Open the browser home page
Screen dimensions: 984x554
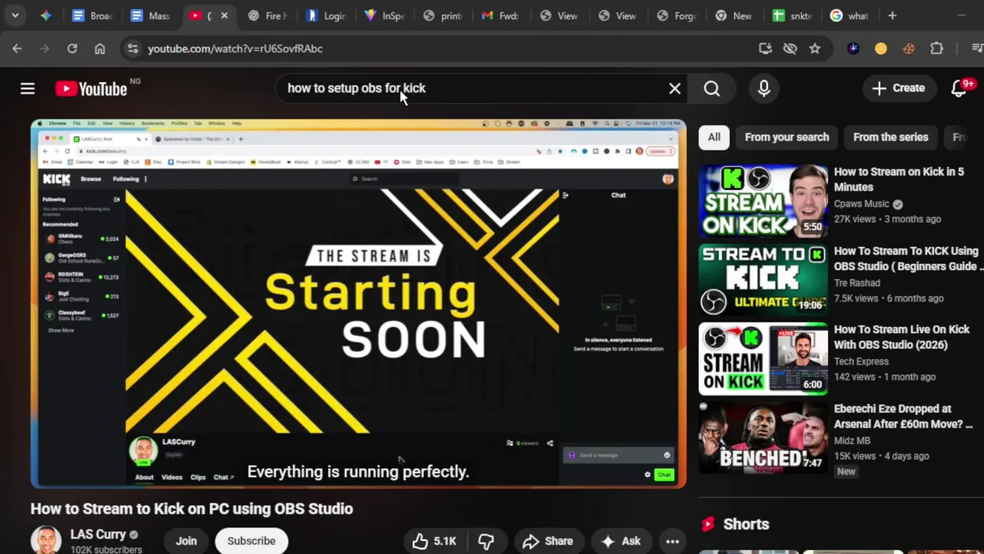[x=100, y=48]
